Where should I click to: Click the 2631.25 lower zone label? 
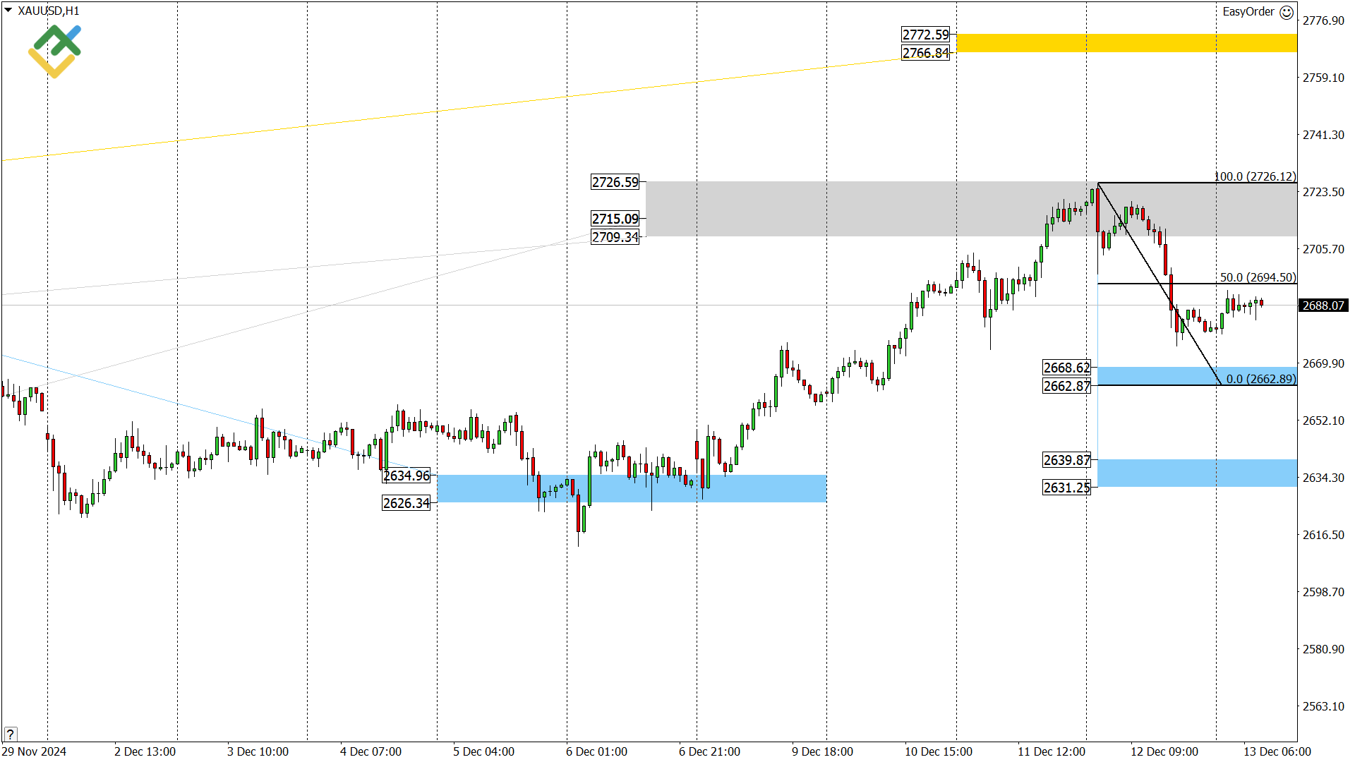tap(1066, 488)
